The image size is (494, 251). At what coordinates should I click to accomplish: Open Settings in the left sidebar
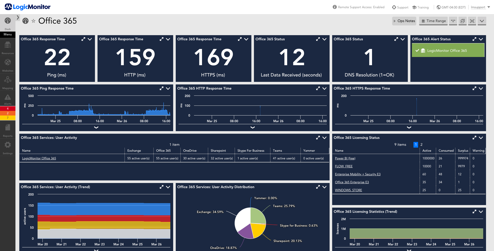pos(8,148)
